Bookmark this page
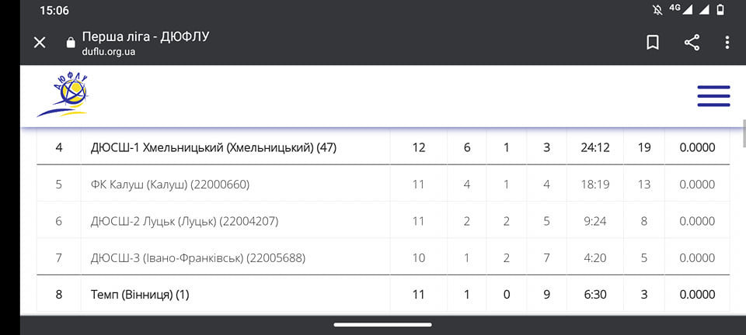 (653, 43)
